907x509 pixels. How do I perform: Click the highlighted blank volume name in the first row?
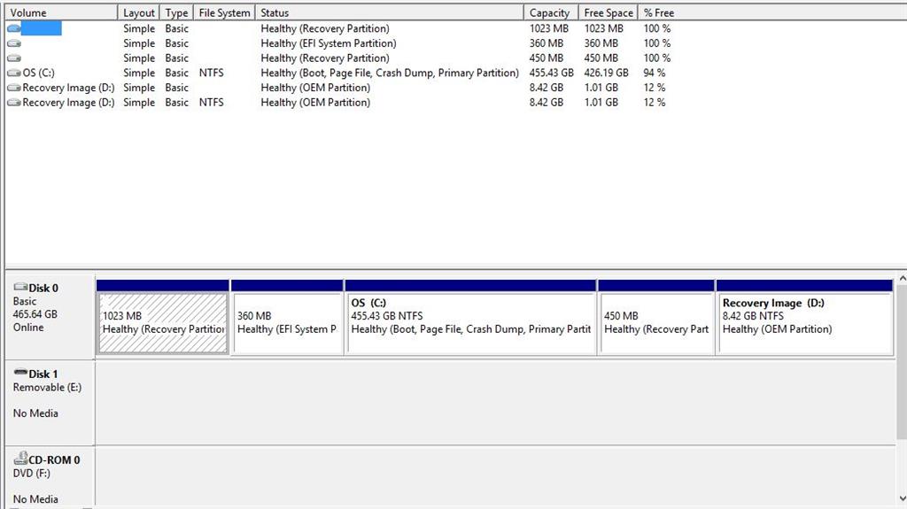(x=41, y=28)
